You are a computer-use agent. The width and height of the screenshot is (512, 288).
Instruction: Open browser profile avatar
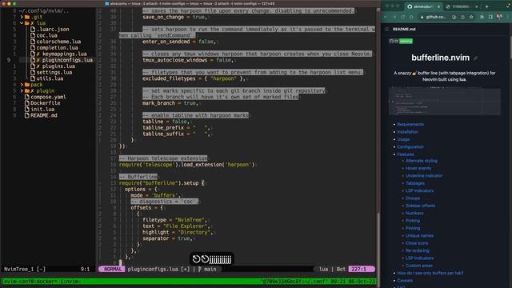pos(499,17)
